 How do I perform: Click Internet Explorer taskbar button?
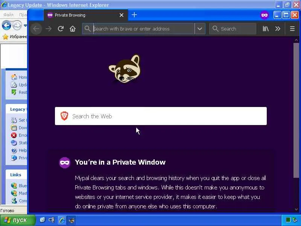tap(62, 220)
